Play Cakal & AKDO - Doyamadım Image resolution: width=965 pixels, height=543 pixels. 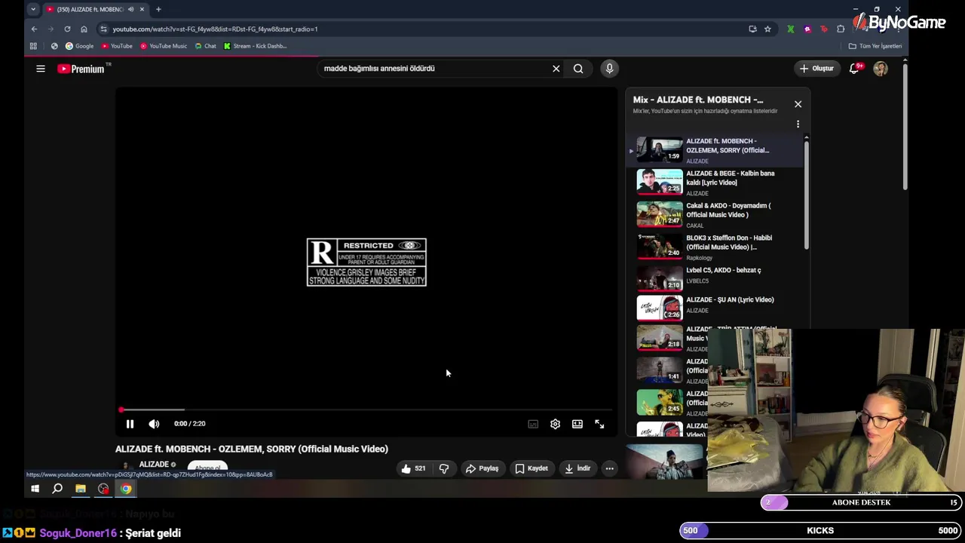tap(714, 215)
